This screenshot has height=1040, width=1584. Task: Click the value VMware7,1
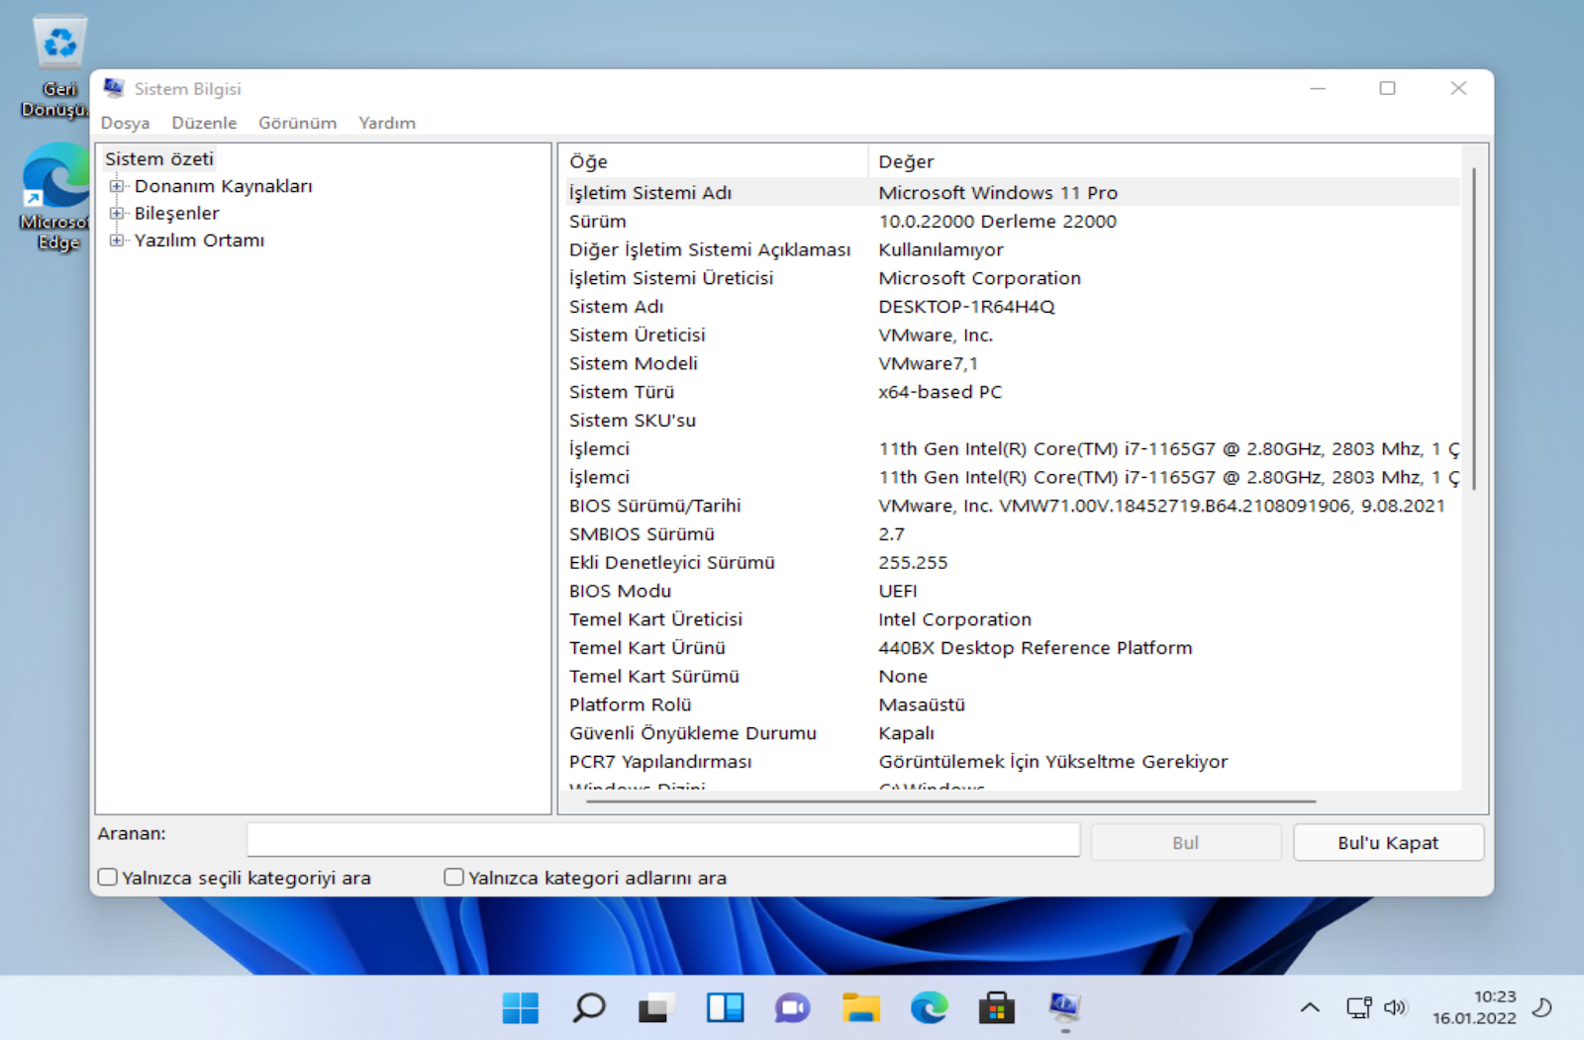(928, 363)
